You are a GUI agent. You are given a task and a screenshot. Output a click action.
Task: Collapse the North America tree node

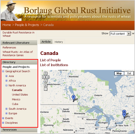coord(7,86)
